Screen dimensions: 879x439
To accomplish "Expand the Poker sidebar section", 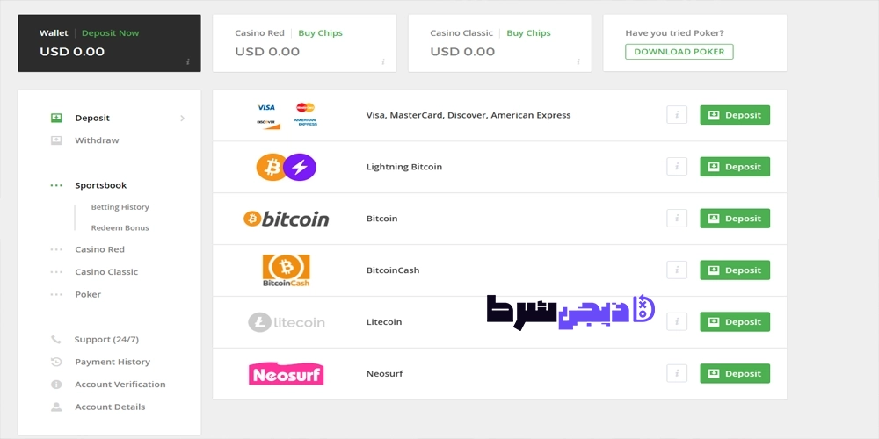I will 88,294.
